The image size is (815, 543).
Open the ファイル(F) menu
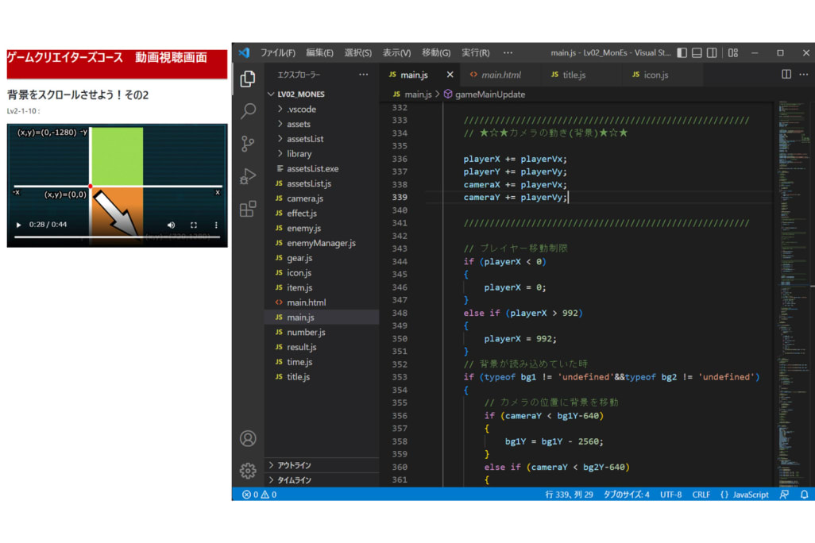[277, 53]
